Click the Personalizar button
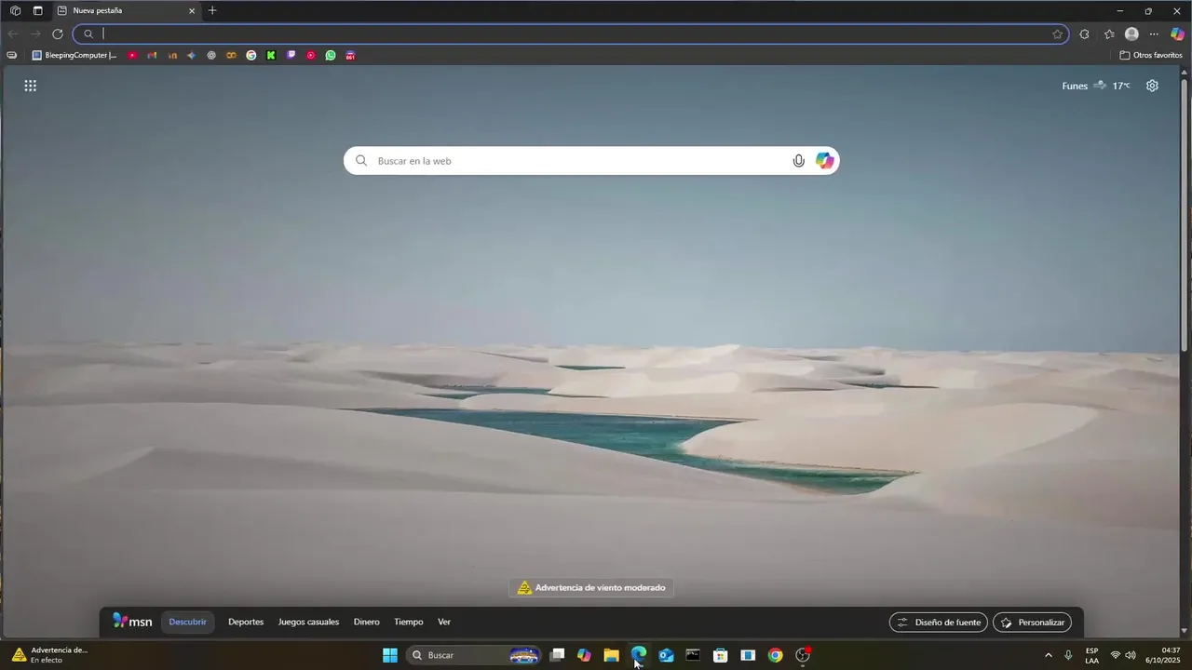The image size is (1192, 670). pyautogui.click(x=1032, y=623)
